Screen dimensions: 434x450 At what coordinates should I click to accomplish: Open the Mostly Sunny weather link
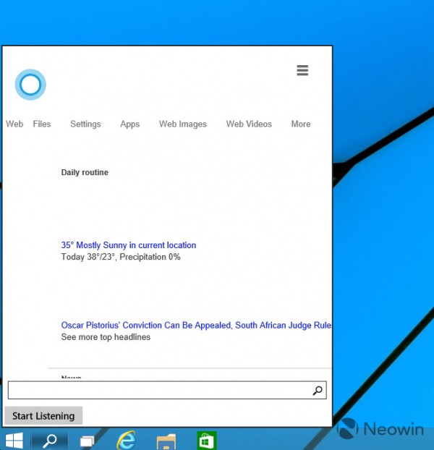pyautogui.click(x=129, y=245)
